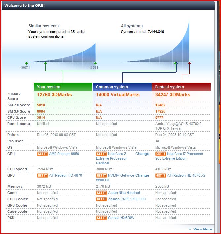Click the 14000 VirtualMarks score
Viewport: 221px width, 234px height.
[x=118, y=95]
